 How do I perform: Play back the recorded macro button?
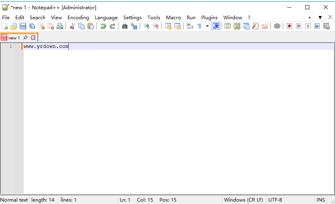308,26
